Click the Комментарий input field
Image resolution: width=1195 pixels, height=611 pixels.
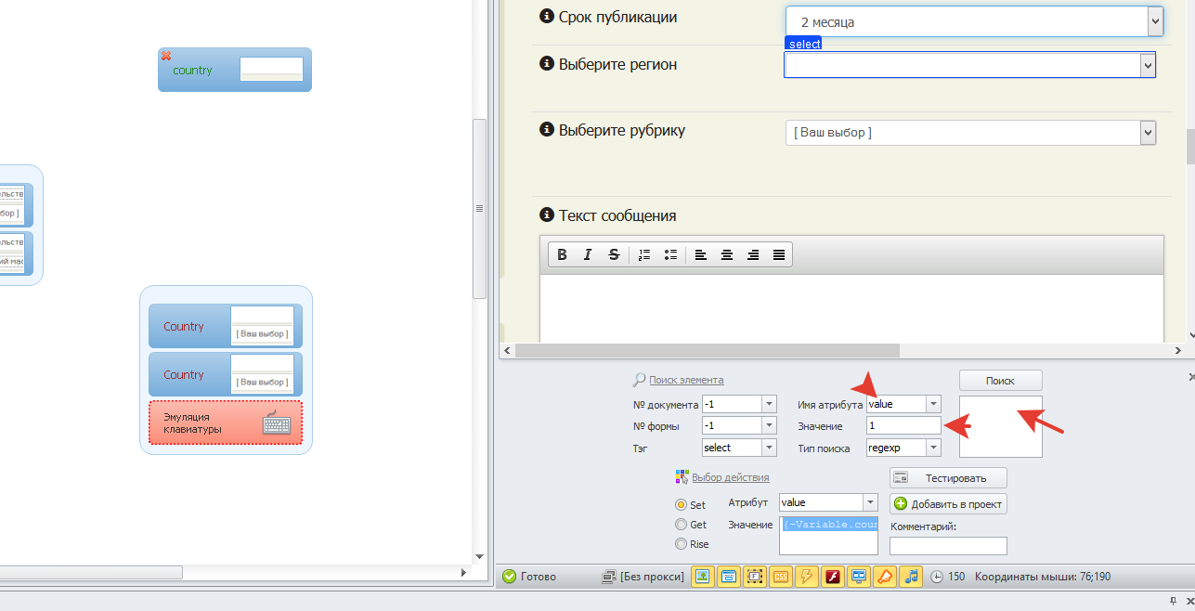pos(948,546)
